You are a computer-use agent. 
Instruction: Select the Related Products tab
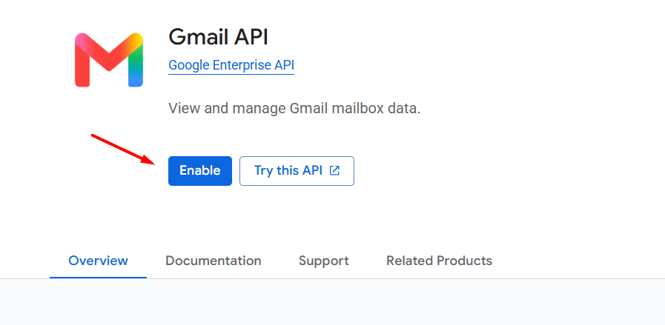[x=439, y=261]
